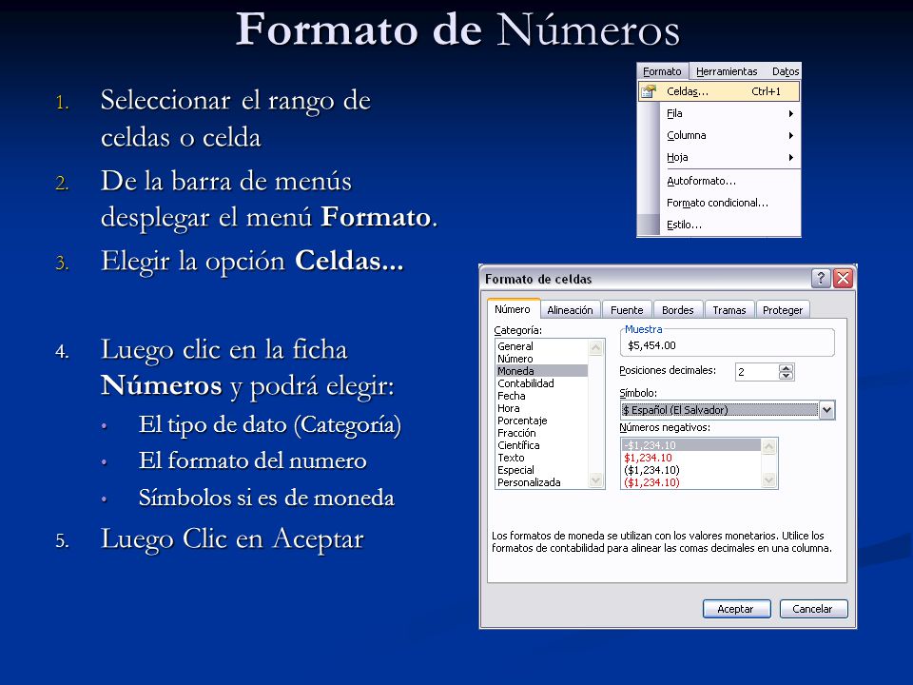
Task: Select Formato condicional... entry
Action: click(x=719, y=203)
